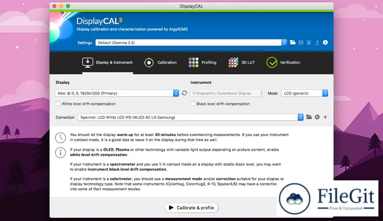
Task: Switch to the Display & instrument tab
Action: pyautogui.click(x=108, y=63)
